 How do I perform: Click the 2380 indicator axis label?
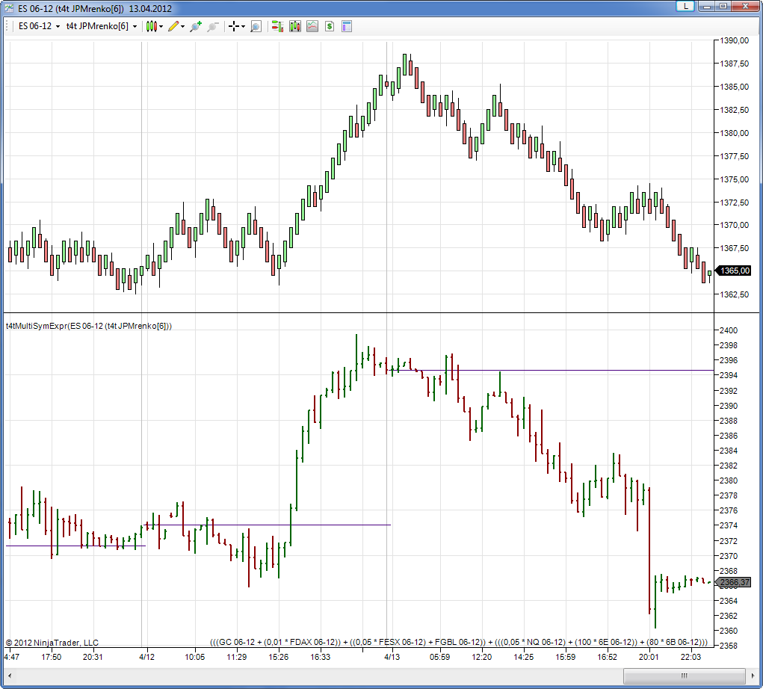coord(729,481)
